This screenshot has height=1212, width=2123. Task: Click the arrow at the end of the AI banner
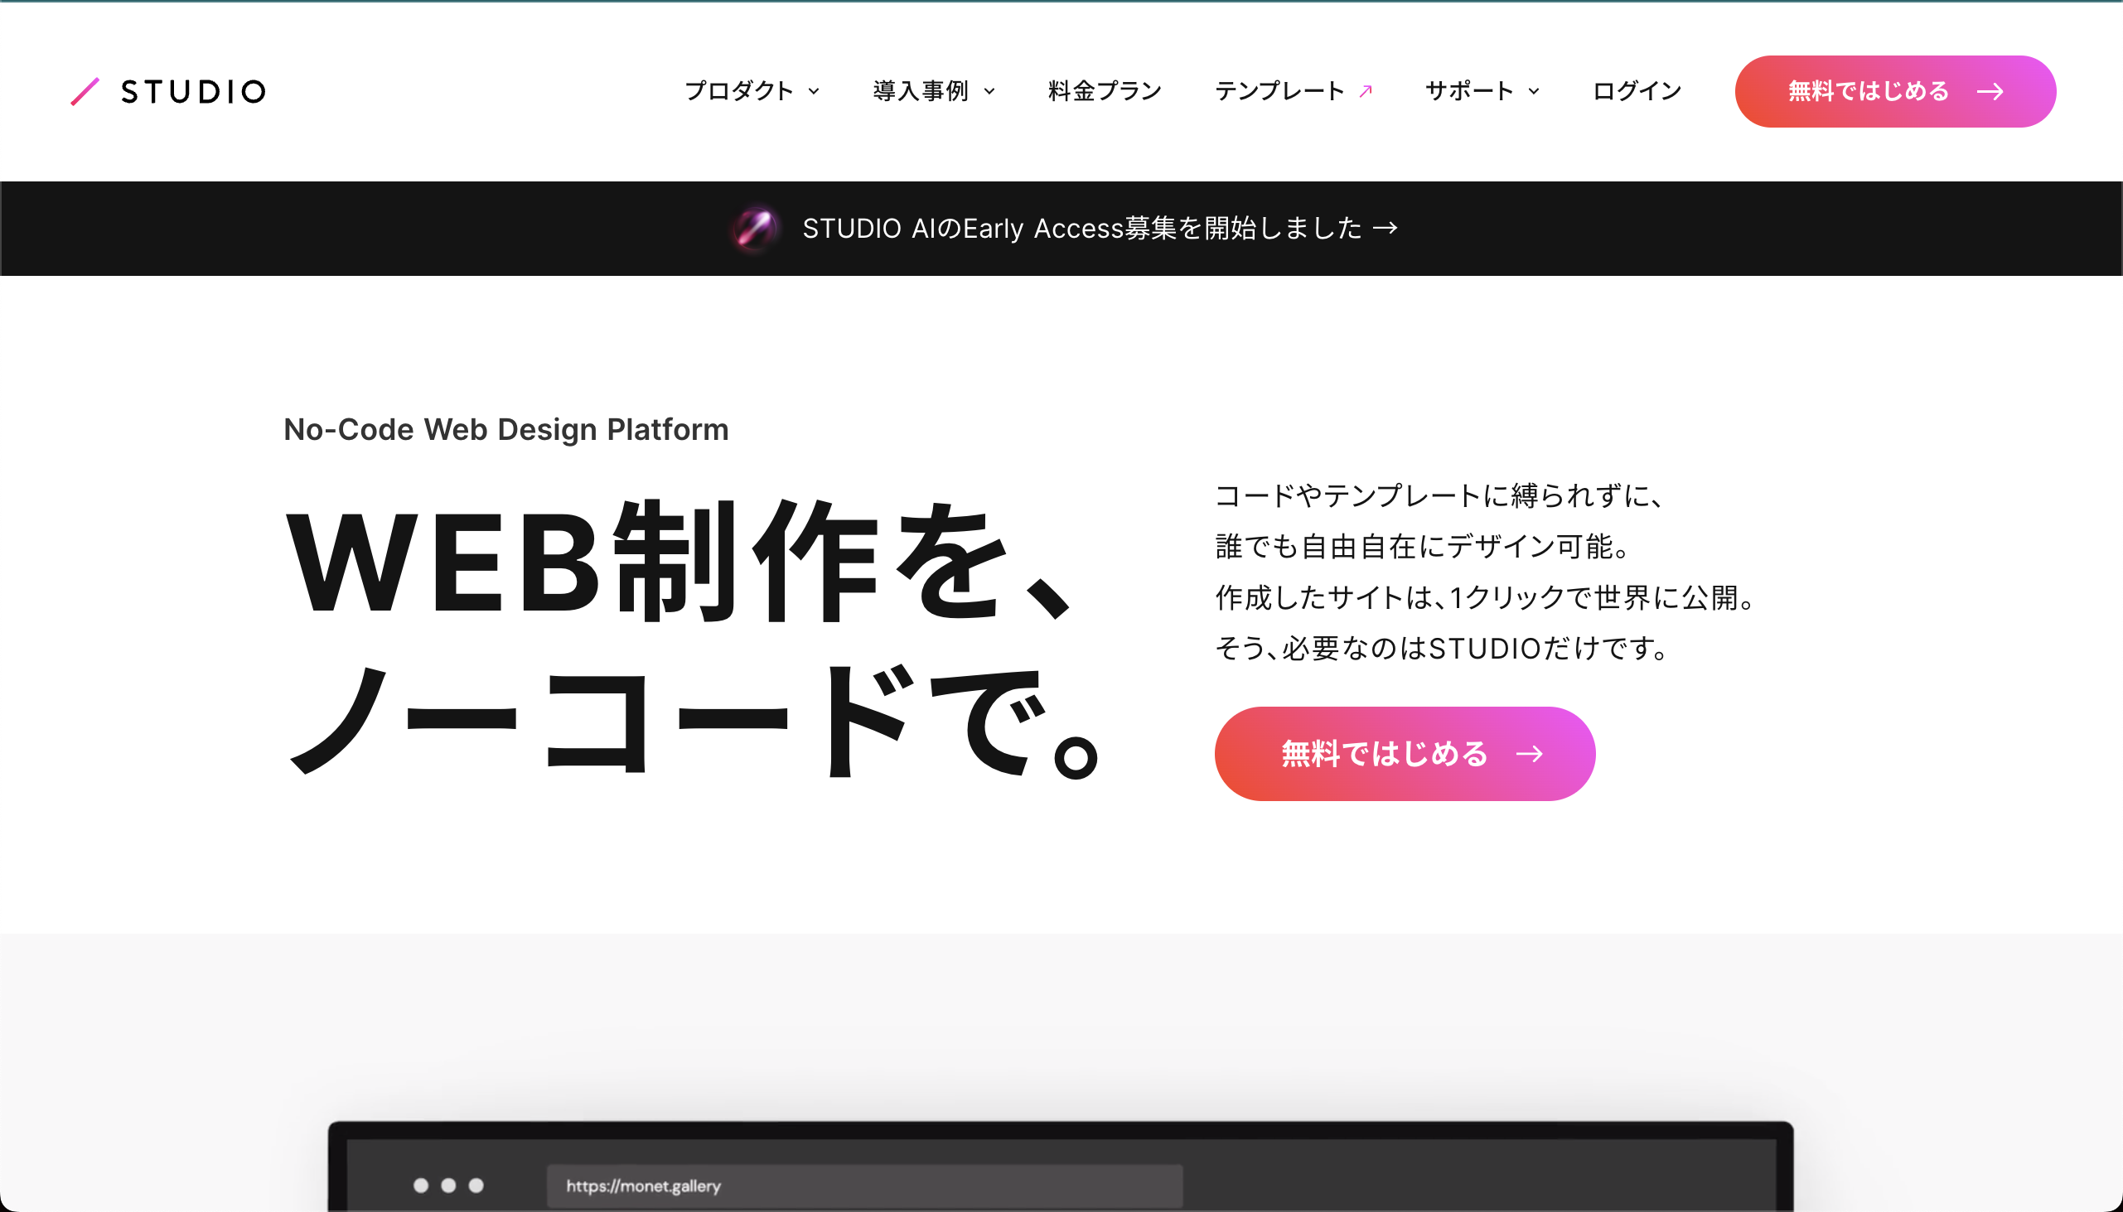coord(1386,228)
